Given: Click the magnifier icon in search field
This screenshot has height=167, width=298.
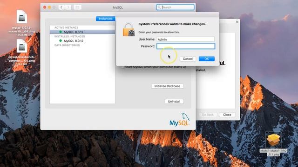Looking at the screenshot, I should coord(159,7).
